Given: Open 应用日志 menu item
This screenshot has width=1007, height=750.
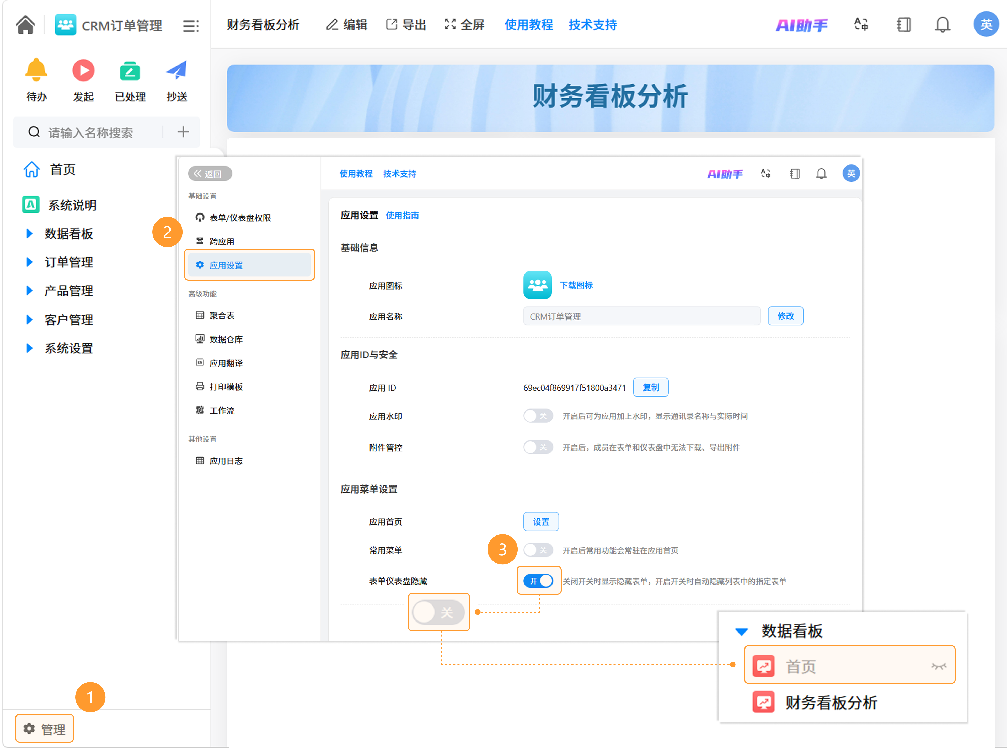Looking at the screenshot, I should click(219, 461).
